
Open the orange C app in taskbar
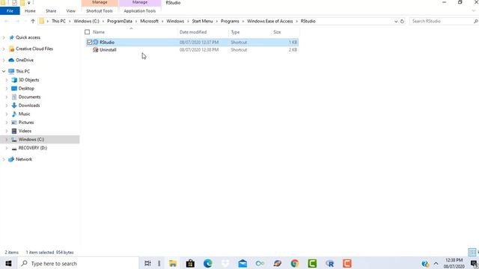click(x=347, y=263)
